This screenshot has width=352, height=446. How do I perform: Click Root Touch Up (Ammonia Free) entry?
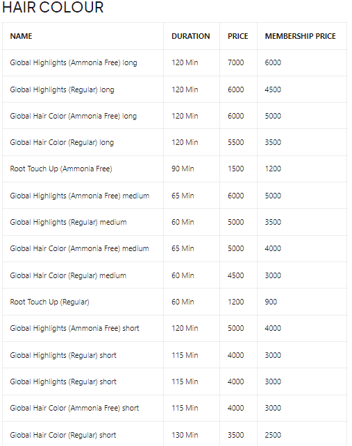click(x=61, y=169)
